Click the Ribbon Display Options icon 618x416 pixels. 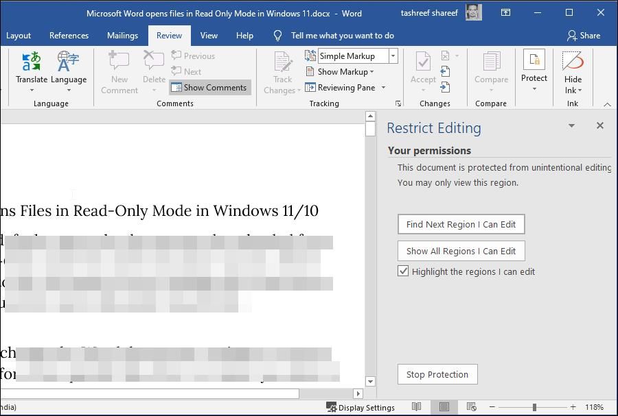(x=505, y=13)
